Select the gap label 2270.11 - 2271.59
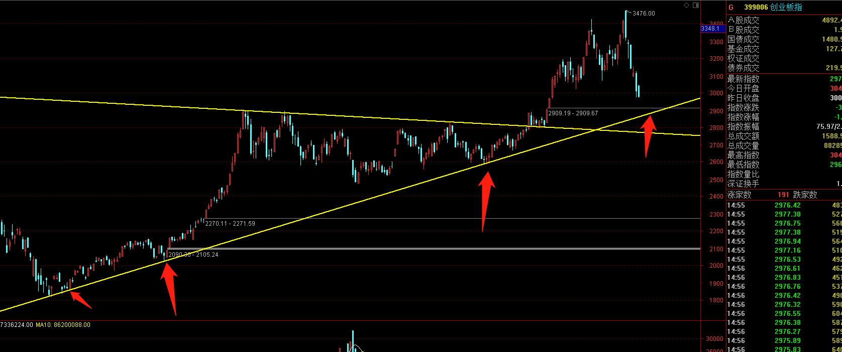Image resolution: width=842 pixels, height=352 pixels. click(x=231, y=224)
